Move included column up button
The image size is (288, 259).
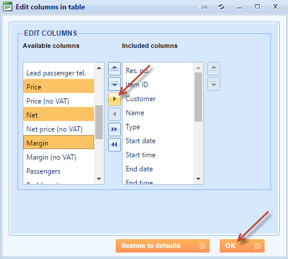click(214, 68)
